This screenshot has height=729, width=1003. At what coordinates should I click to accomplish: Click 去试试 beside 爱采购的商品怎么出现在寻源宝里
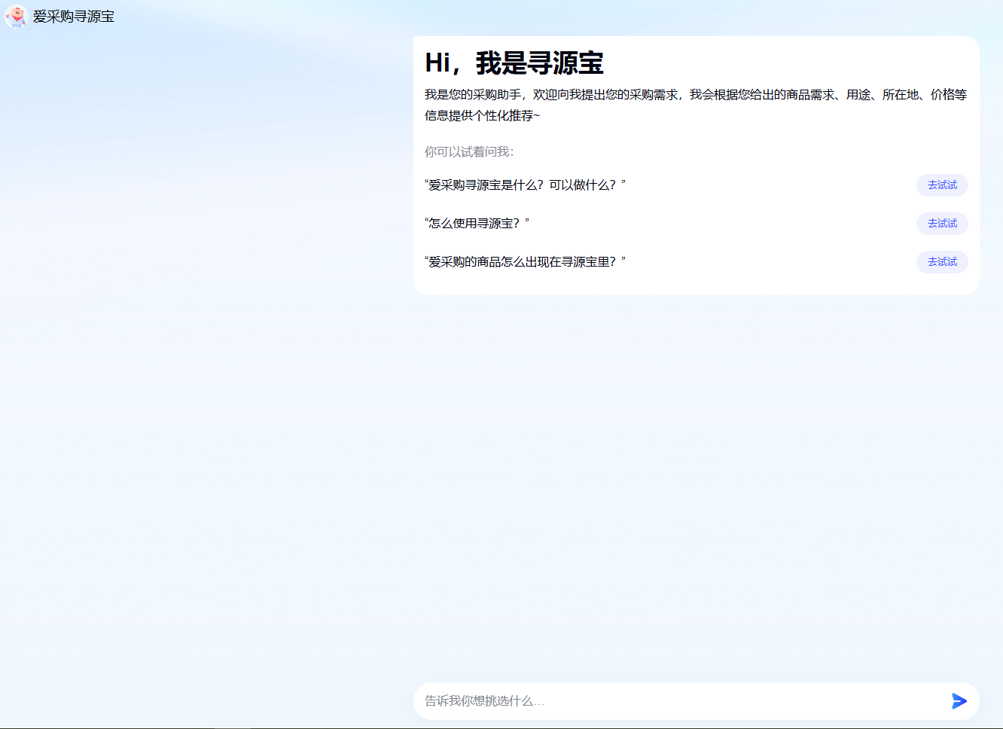[942, 262]
